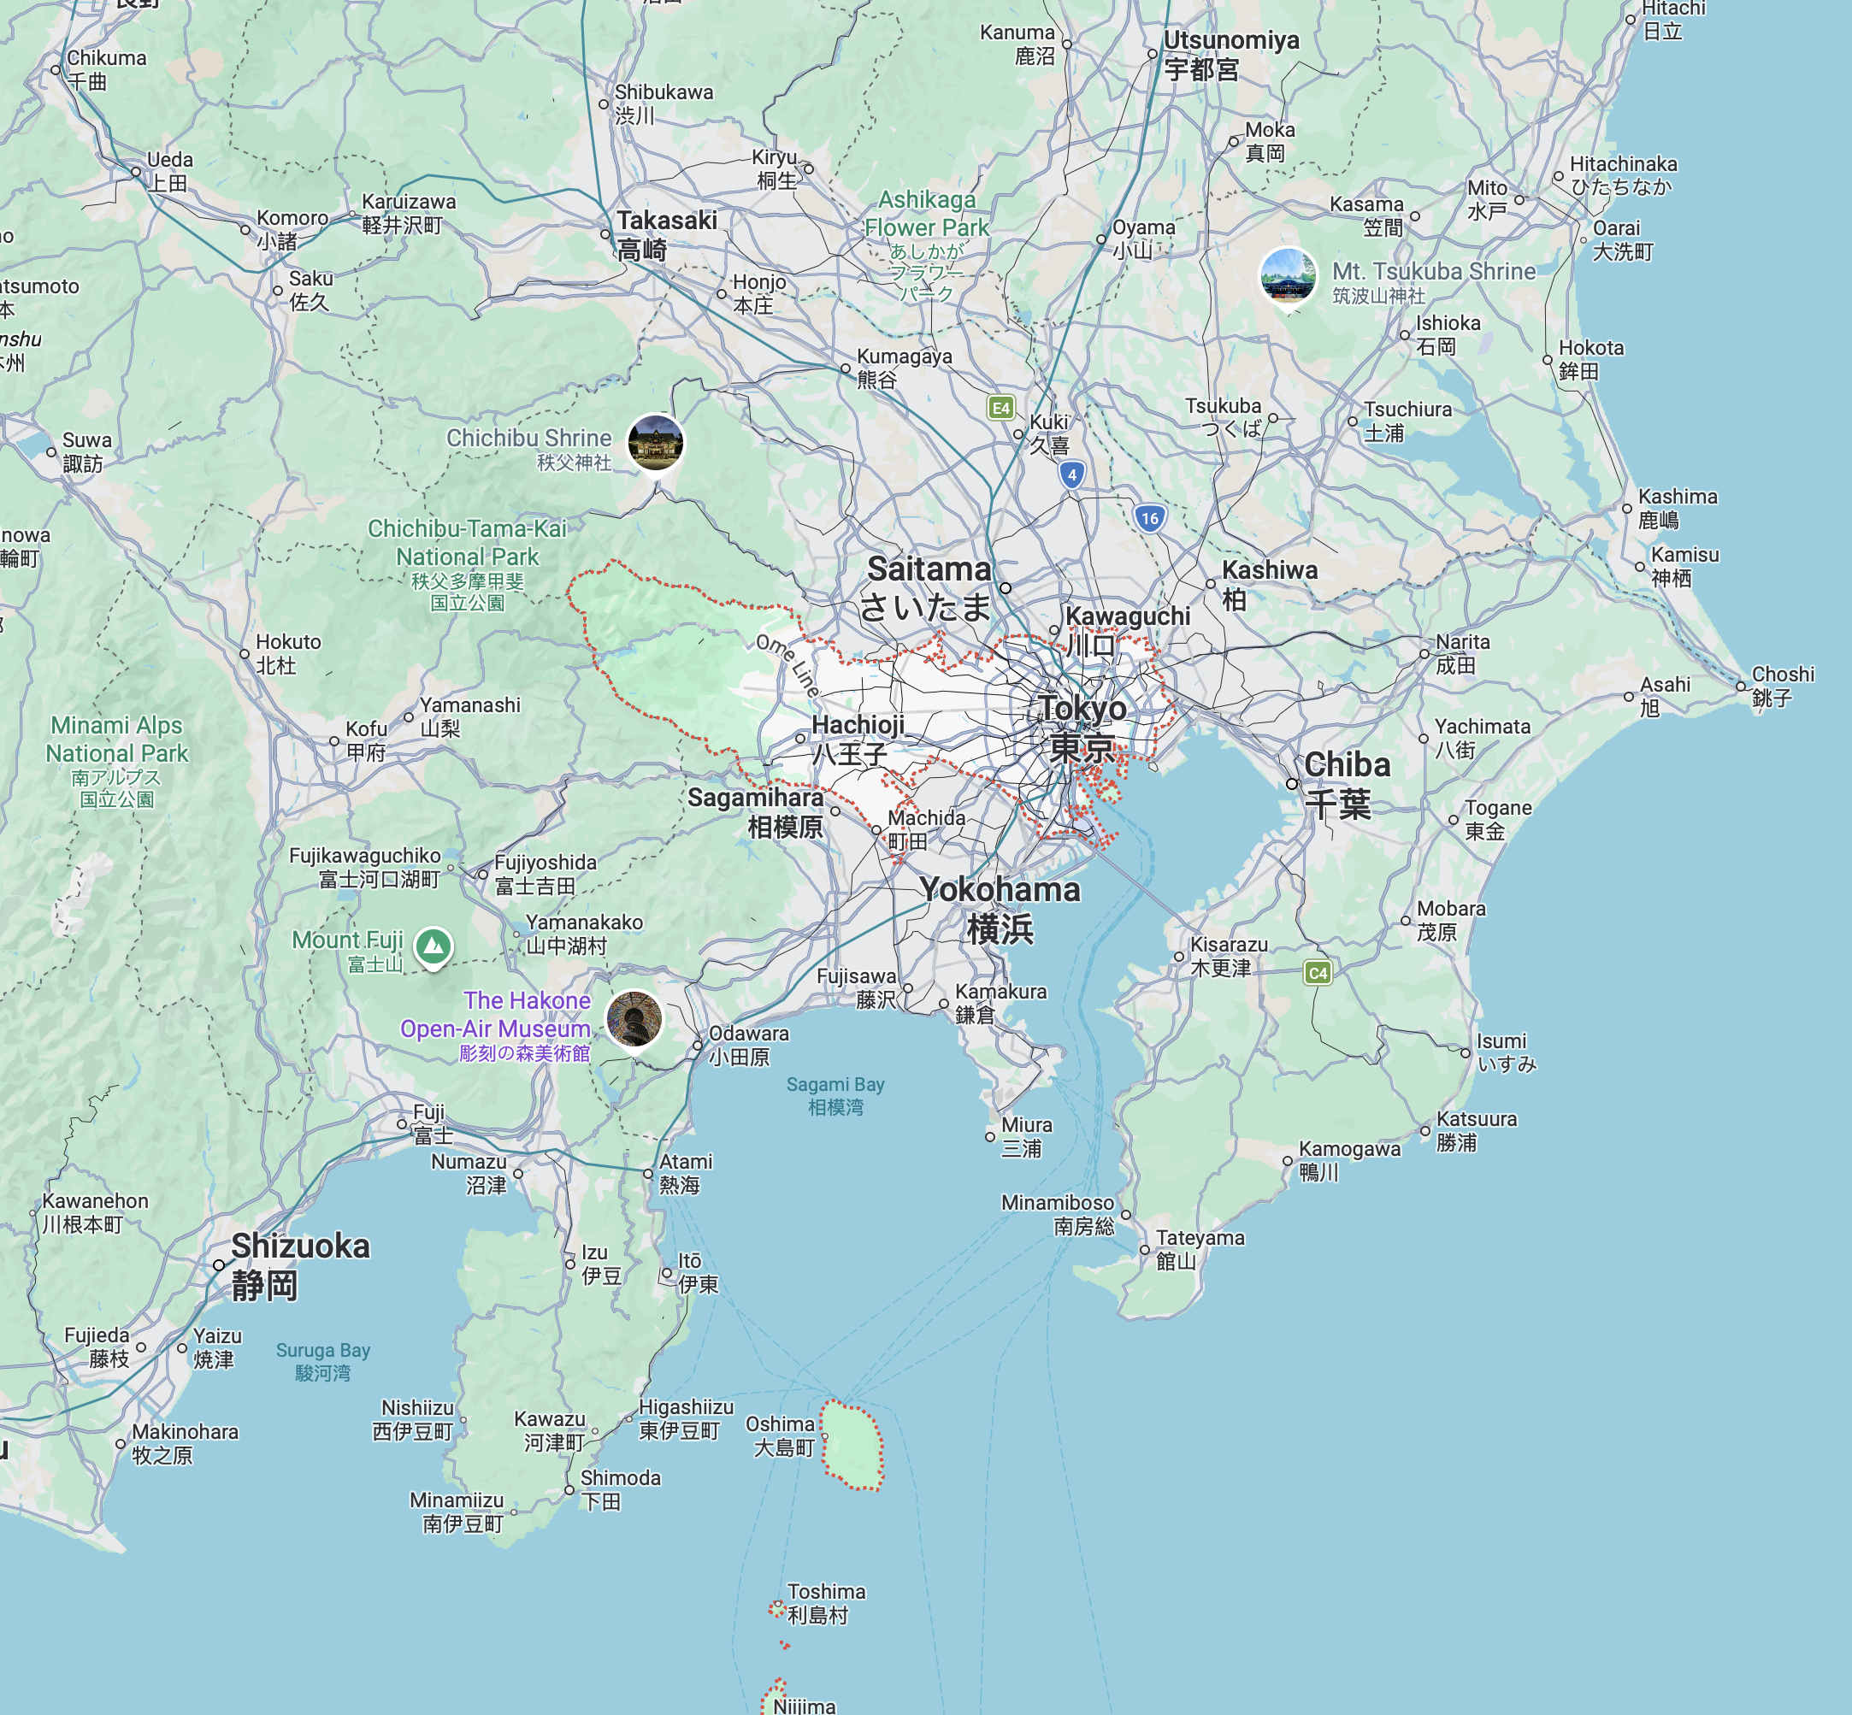Select Chichibu-Tama-Kai National Park label
The image size is (1852, 1715).
point(467,543)
